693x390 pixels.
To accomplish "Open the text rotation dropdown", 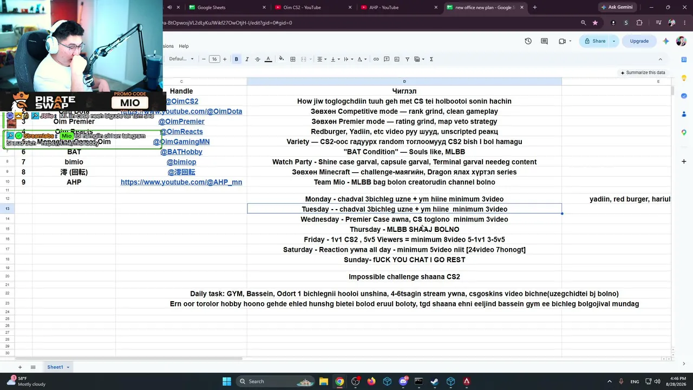I will point(362,59).
